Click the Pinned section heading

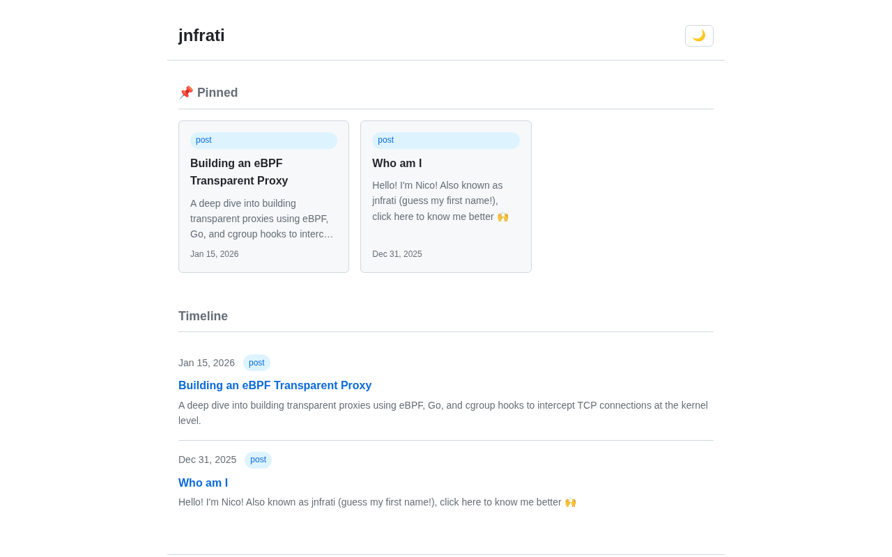[x=217, y=93]
